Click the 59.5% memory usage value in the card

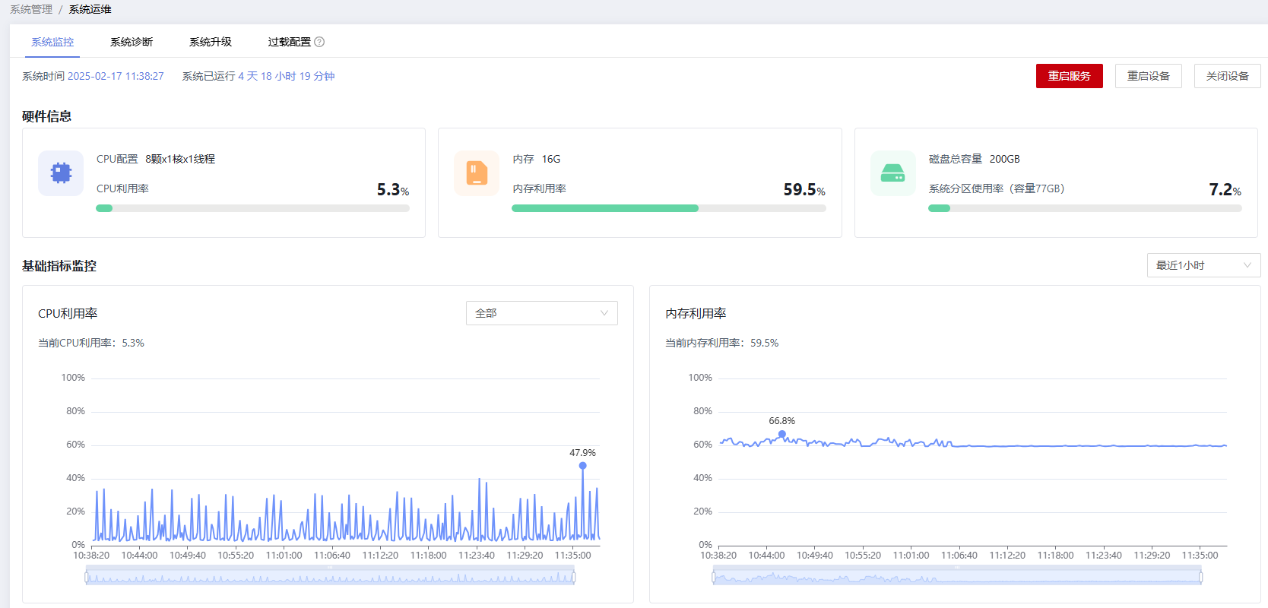point(804,189)
